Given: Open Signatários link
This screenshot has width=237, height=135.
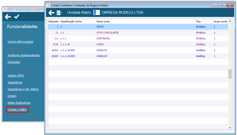Looking at the screenshot, I should pyautogui.click(x=15, y=82).
